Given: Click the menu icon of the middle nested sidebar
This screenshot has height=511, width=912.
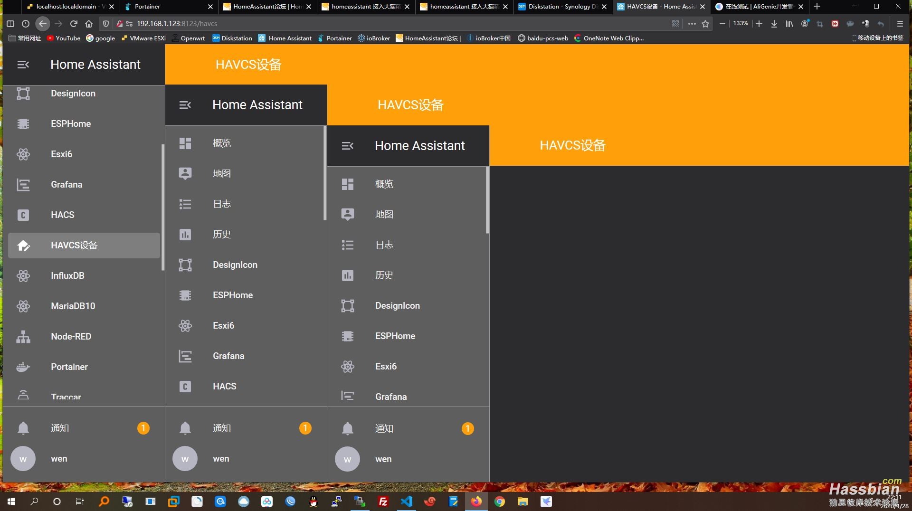Looking at the screenshot, I should point(185,105).
